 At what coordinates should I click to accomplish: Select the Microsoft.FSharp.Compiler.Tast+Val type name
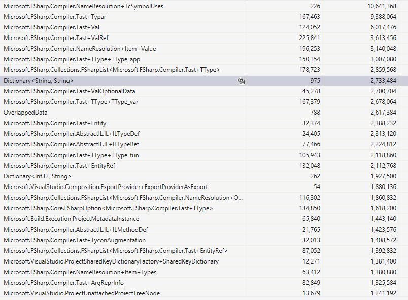click(x=52, y=27)
